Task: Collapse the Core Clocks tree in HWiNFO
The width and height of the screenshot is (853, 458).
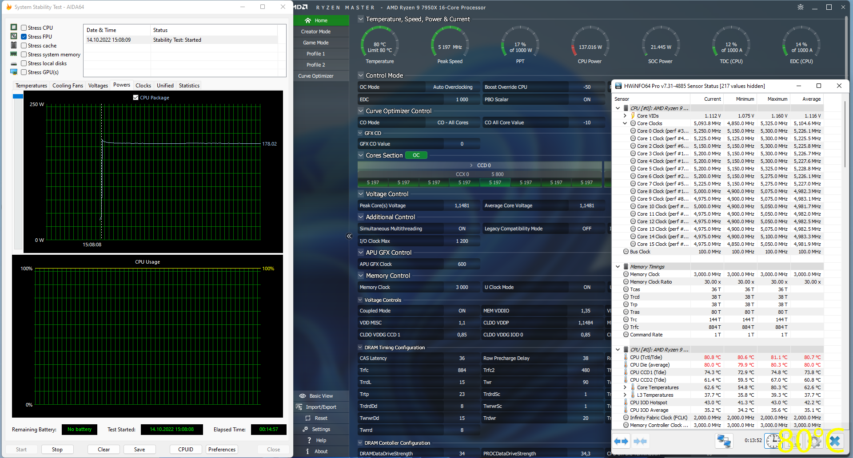Action: click(625, 123)
